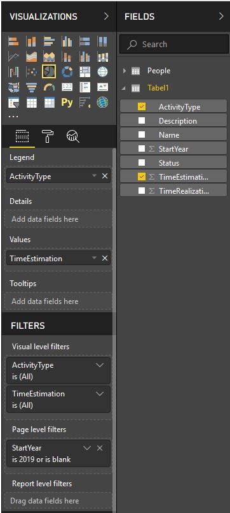230x513 pixels.
Task: Expand the TimeEstimation visual level filter
Action: coord(100,394)
